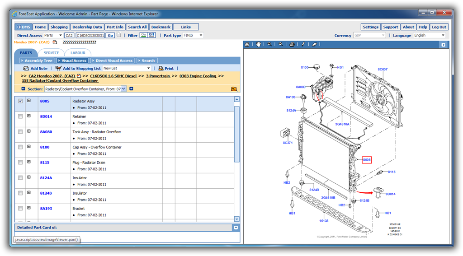
Task: Check the 8100 Cap Assy checkbox
Action: pyautogui.click(x=20, y=147)
